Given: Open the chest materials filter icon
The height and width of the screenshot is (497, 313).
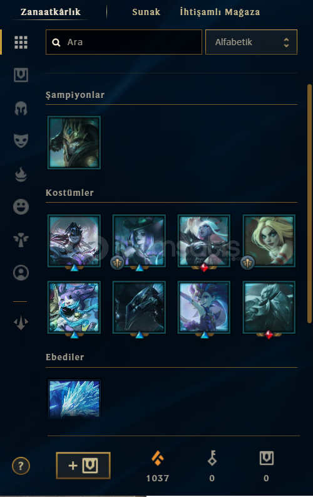Looking at the screenshot, I should pyautogui.click(x=21, y=75).
